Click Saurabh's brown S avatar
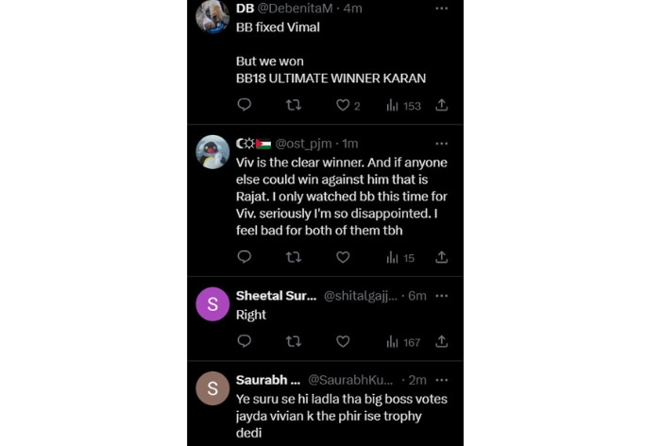Screen dimensions: 661x446 (212, 388)
